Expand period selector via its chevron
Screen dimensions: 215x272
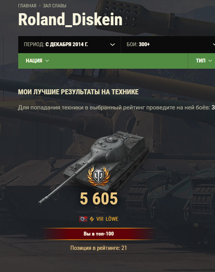[x=113, y=45]
